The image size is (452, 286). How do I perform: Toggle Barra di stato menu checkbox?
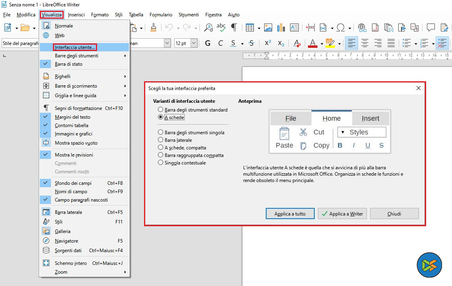pos(68,64)
